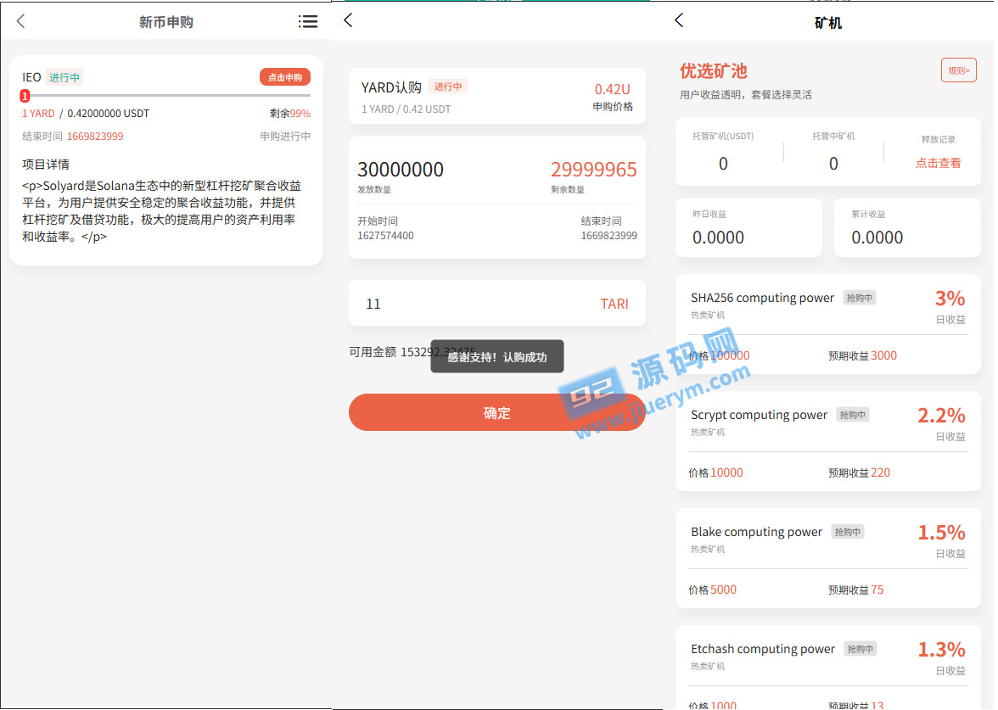Open the list menu icon on 新币申购
Screen dimensions: 998x710
pos(308,22)
